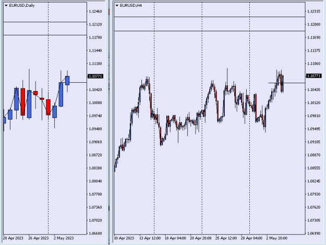326x245 pixels.
Task: Click the 26 Apr 2023 date on Daily axis
Action: click(39, 238)
